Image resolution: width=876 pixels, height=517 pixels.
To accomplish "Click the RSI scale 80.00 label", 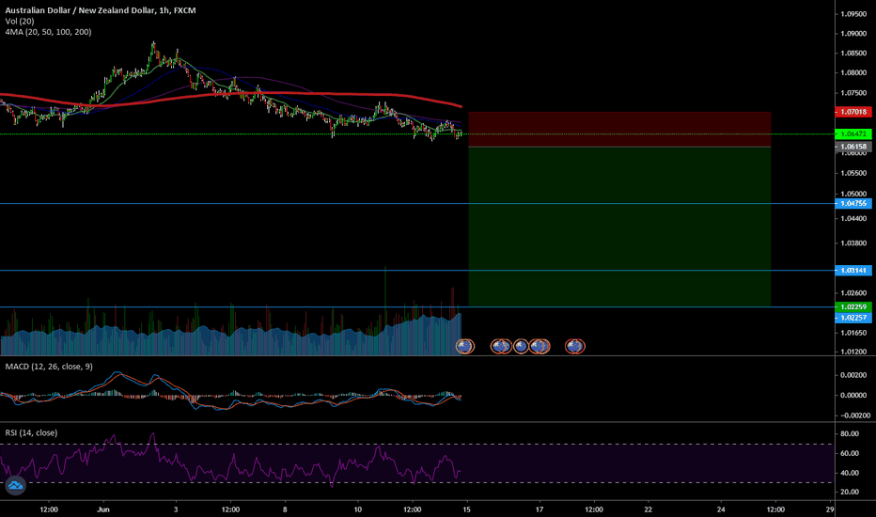I will (849, 433).
